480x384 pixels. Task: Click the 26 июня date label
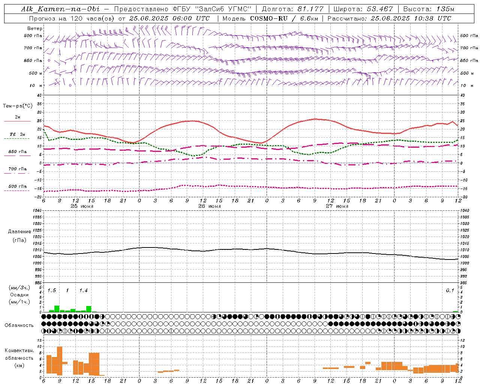(209, 206)
